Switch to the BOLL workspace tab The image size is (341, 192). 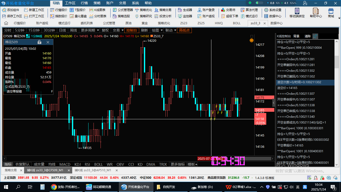coord(237,23)
